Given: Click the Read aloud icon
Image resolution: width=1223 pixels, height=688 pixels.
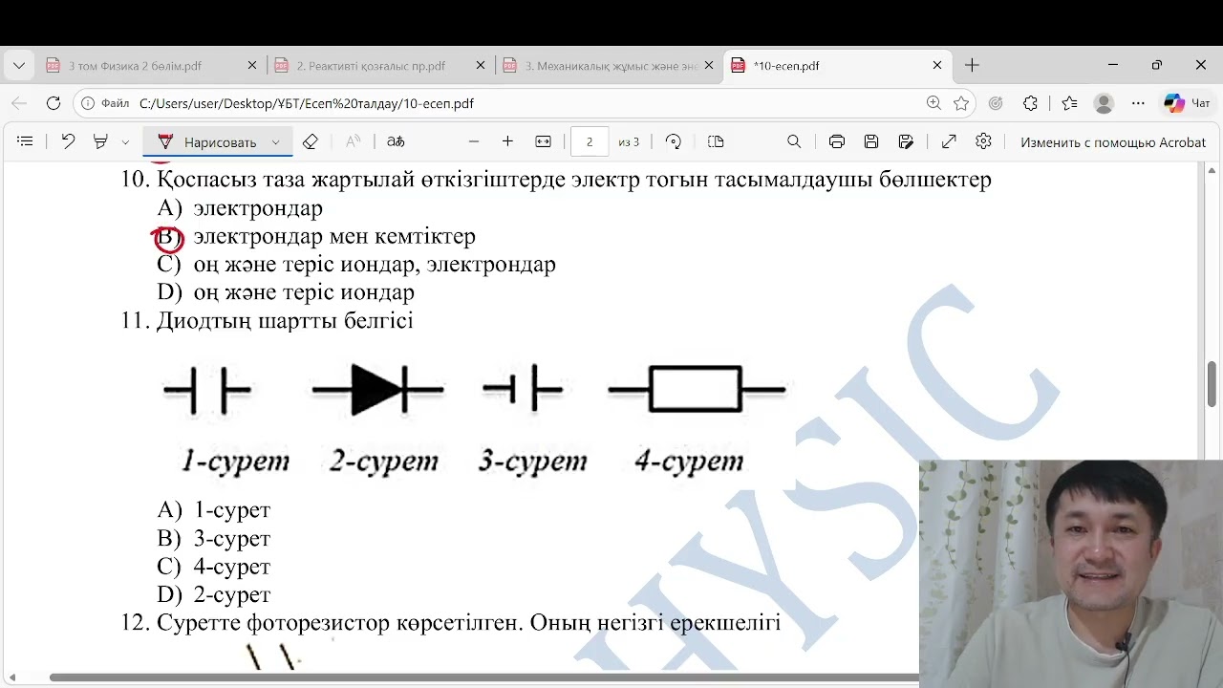Looking at the screenshot, I should pyautogui.click(x=353, y=141).
